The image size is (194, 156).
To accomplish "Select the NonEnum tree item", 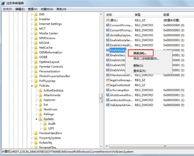I will pyautogui.click(x=50, y=109).
